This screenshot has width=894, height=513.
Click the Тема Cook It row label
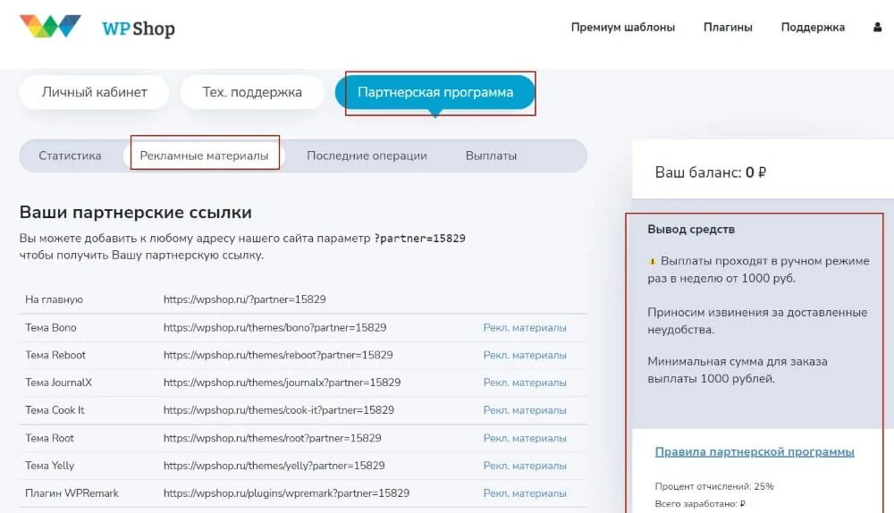(x=55, y=410)
